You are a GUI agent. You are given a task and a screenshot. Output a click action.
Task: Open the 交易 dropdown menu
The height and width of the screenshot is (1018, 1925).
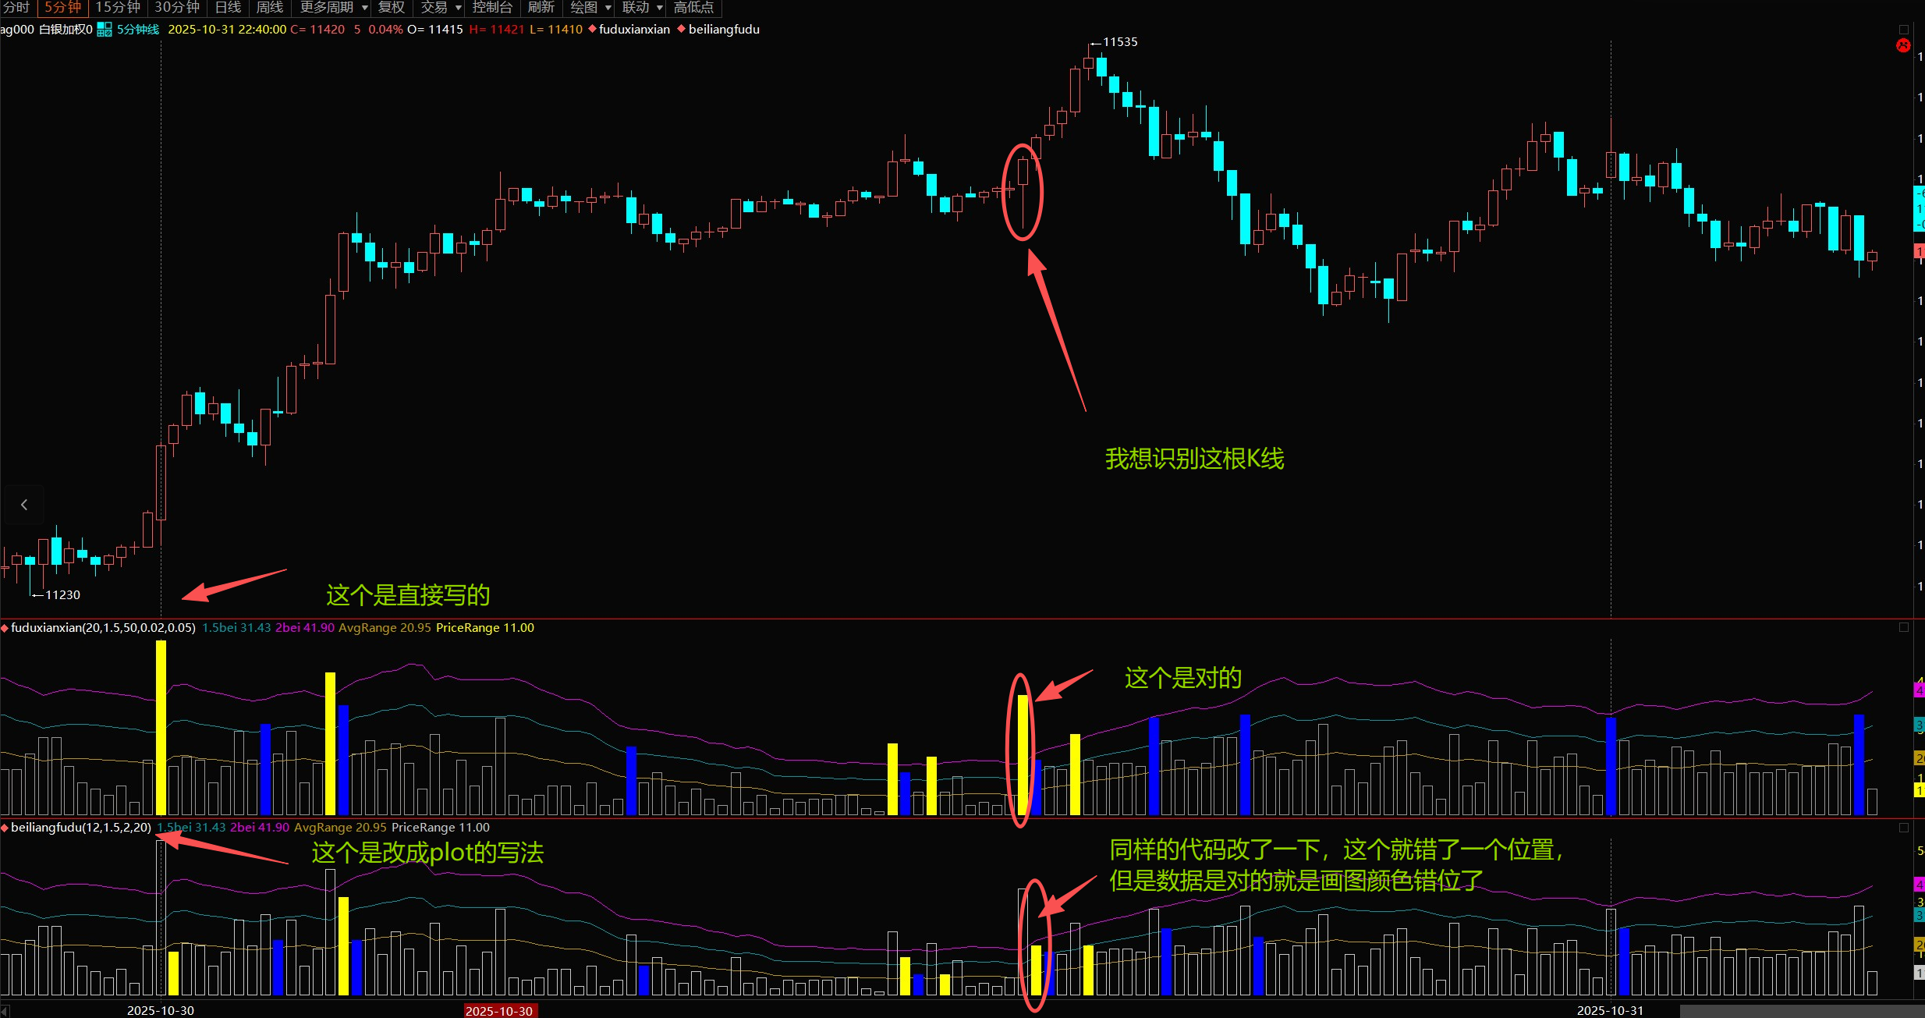(441, 8)
